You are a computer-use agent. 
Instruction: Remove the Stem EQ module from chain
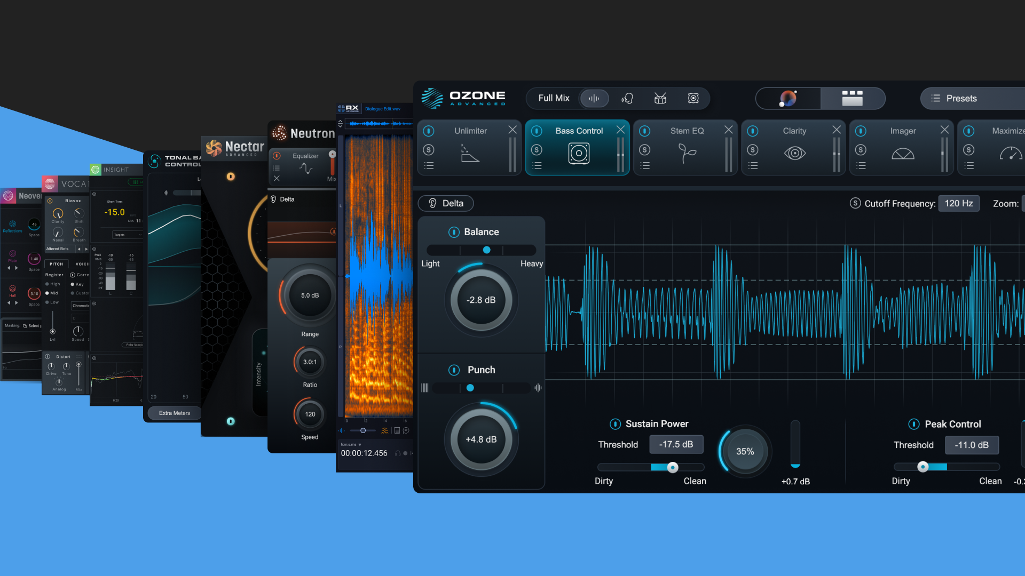click(x=728, y=130)
